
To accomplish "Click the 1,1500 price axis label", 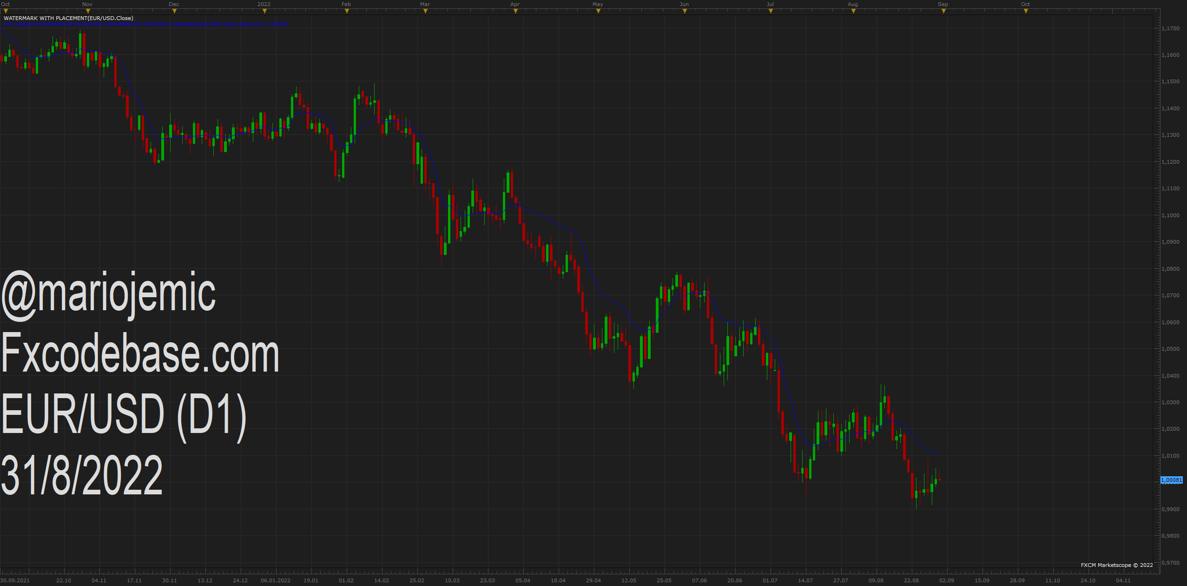I will tap(1170, 81).
